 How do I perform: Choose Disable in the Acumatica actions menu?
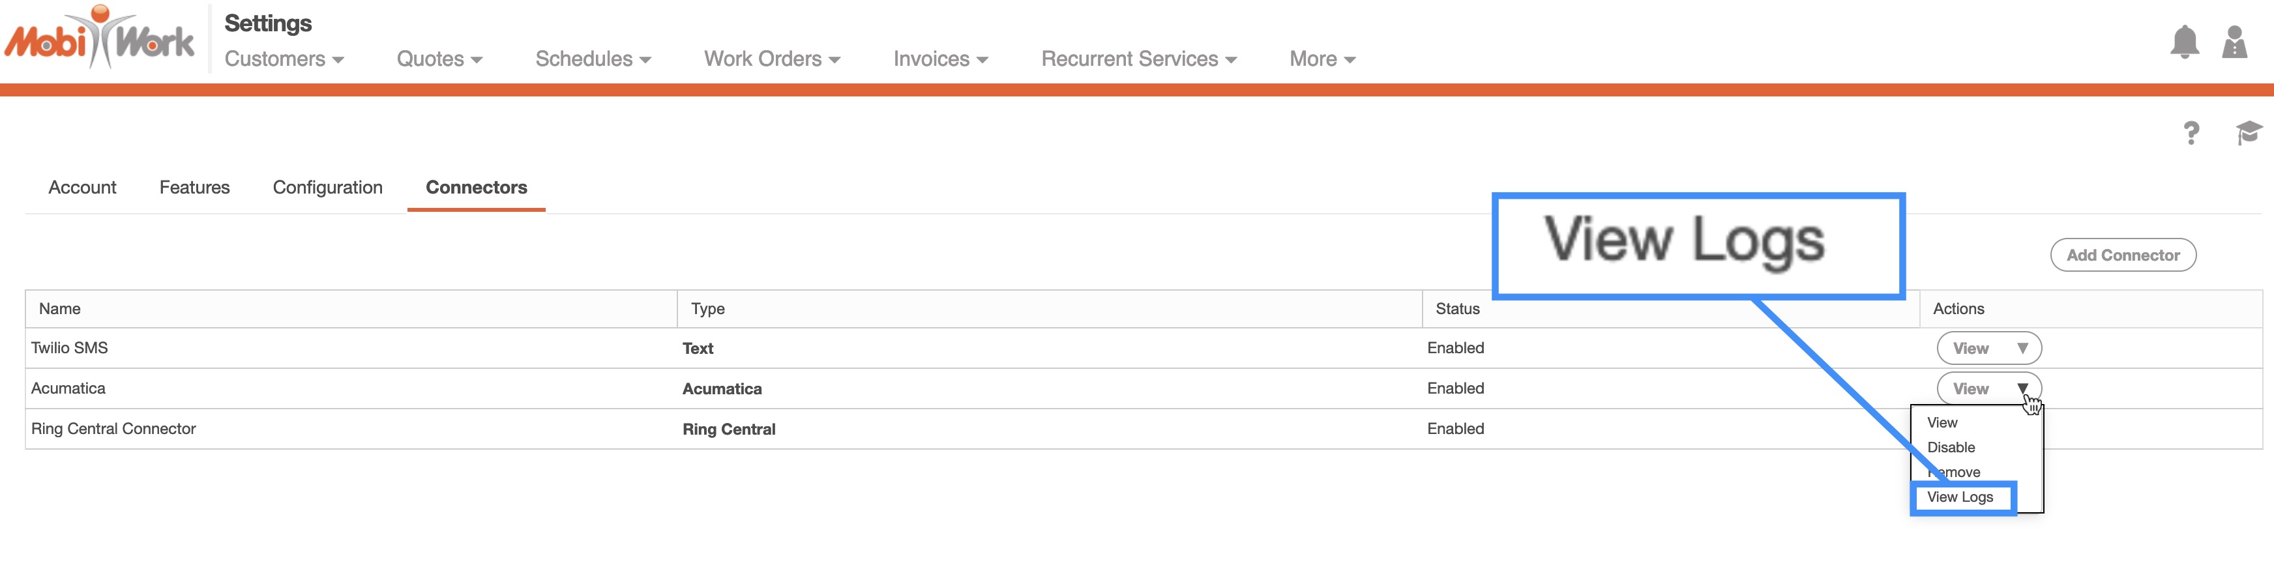click(x=1951, y=448)
